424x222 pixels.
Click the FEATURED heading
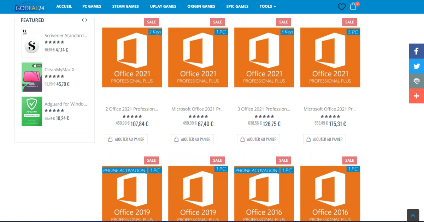(33, 20)
